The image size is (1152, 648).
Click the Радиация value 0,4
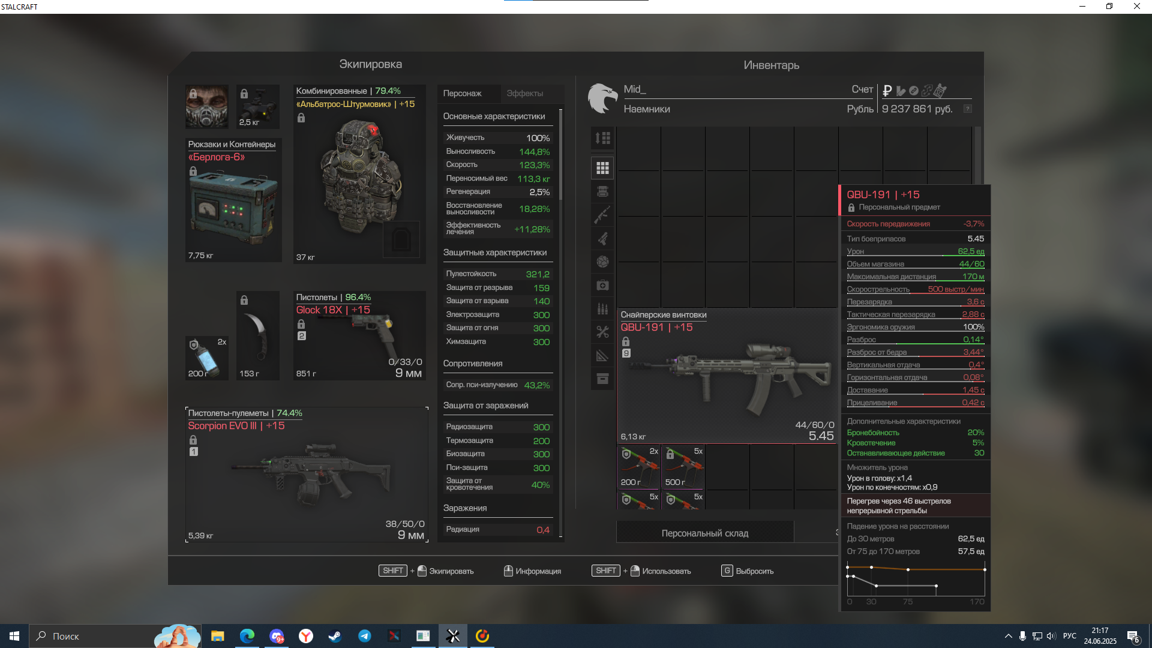542,530
